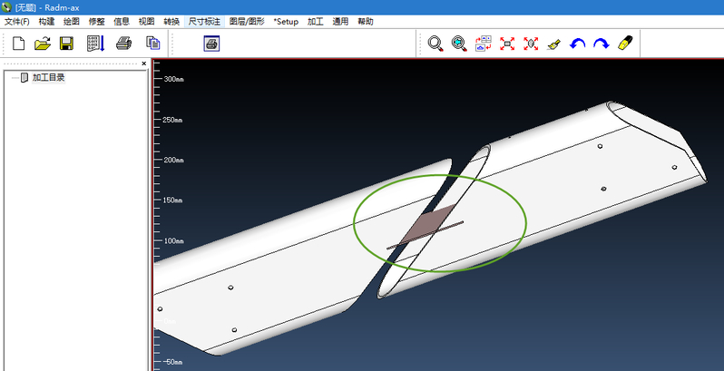This screenshot has width=724, height=371.
Task: Open the 尺寸标注 menu
Action: 203,21
